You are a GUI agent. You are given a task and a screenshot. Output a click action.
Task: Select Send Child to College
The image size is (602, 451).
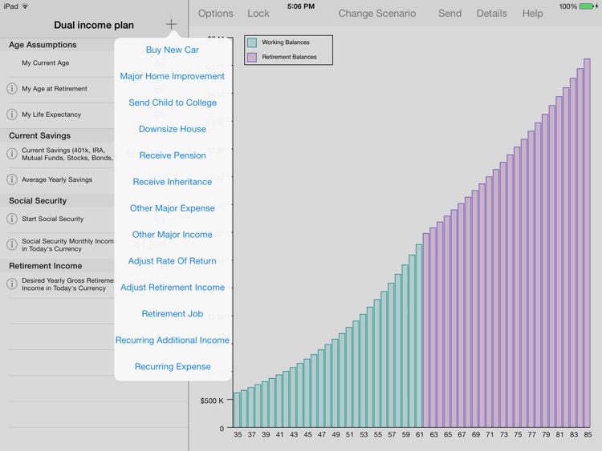(x=173, y=103)
